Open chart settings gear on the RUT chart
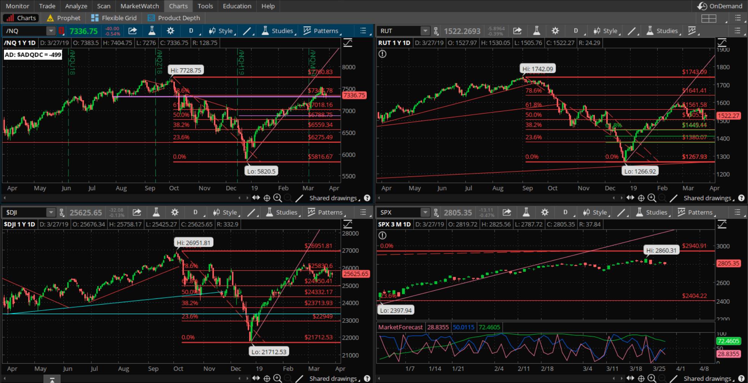 [x=555, y=31]
